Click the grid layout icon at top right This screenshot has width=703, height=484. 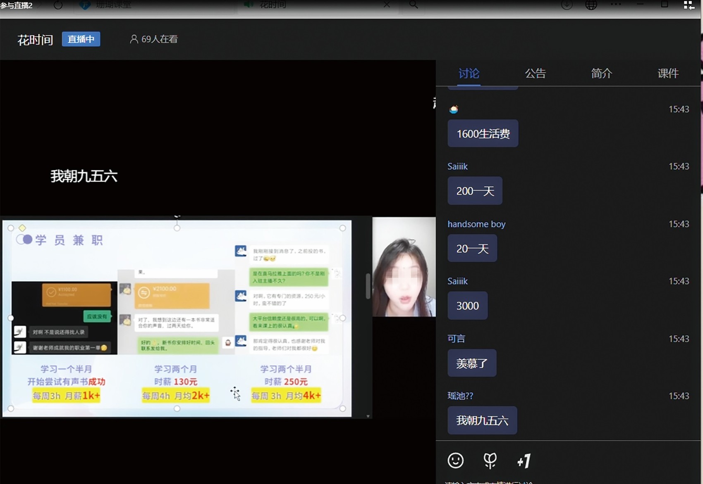coord(689,5)
